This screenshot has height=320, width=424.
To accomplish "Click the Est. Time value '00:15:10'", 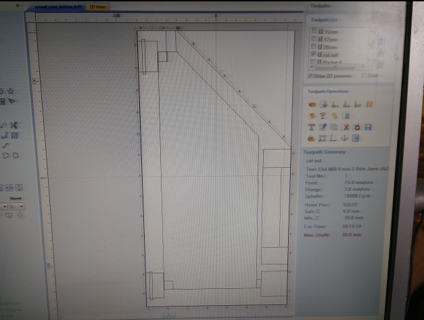I will [x=352, y=226].
